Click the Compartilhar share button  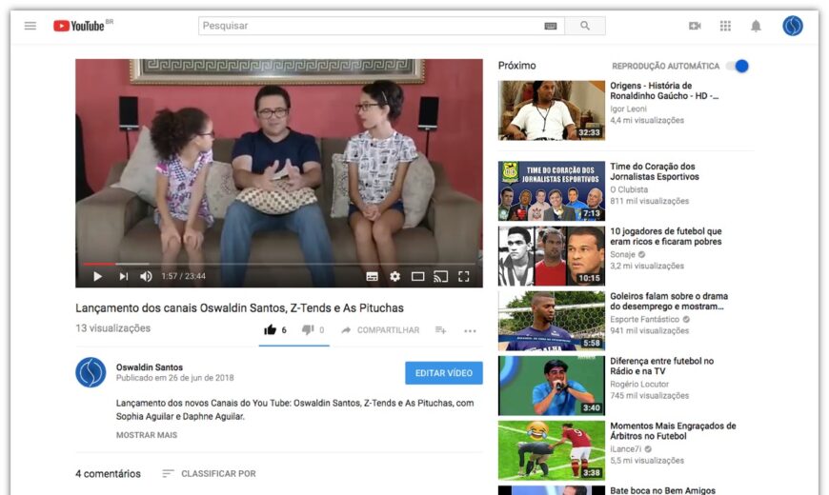(x=380, y=330)
